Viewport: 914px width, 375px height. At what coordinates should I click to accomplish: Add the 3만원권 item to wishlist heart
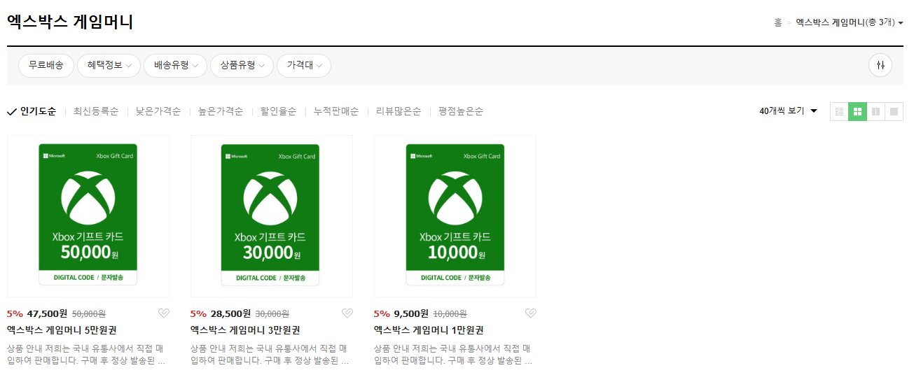(347, 313)
